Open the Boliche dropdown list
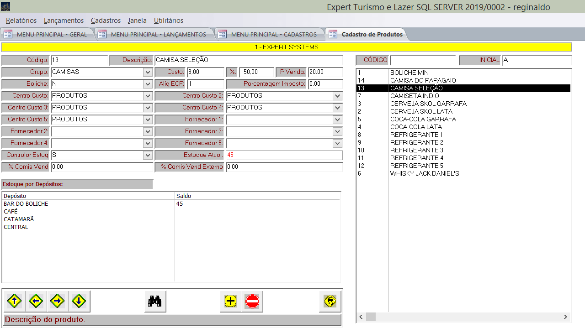The width and height of the screenshot is (585, 333). [147, 84]
